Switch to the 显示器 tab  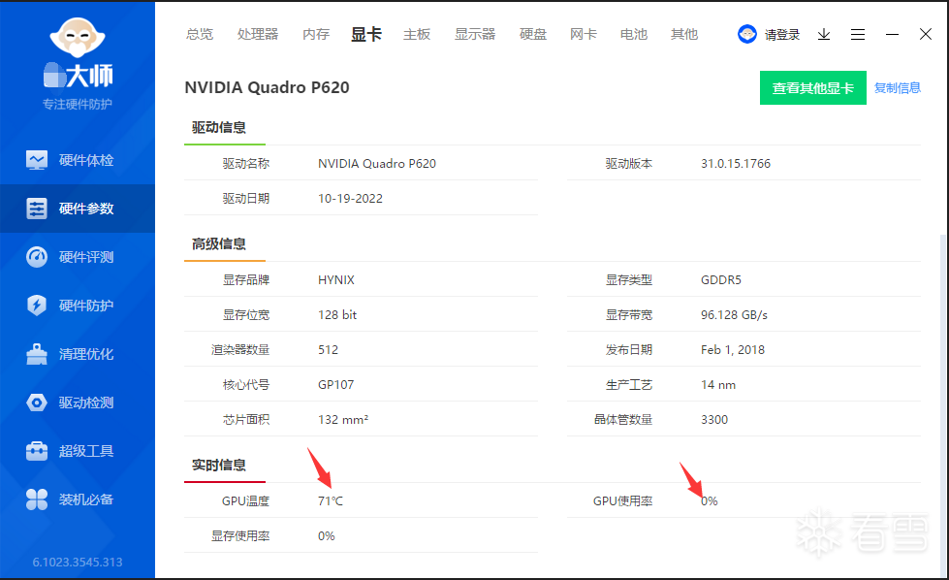[x=475, y=34]
